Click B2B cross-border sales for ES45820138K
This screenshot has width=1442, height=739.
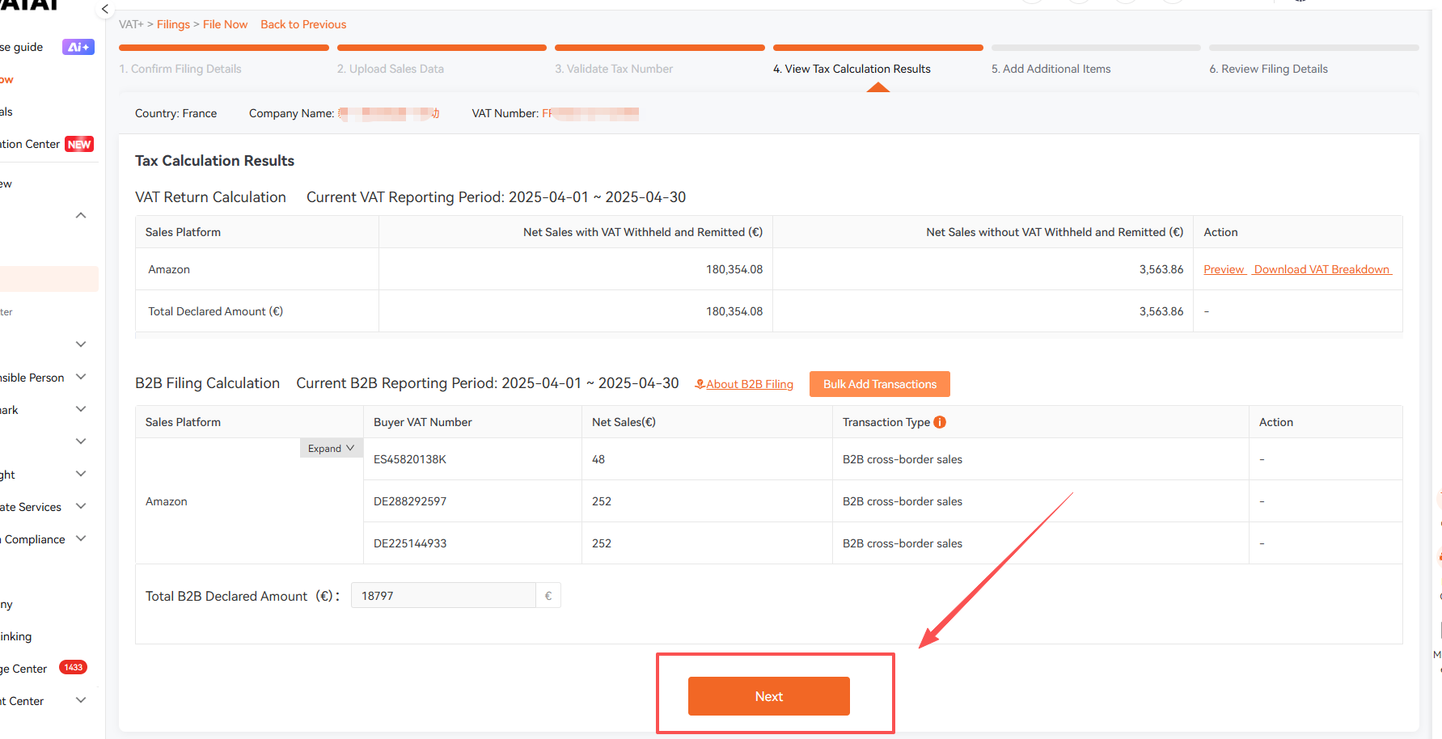click(903, 459)
